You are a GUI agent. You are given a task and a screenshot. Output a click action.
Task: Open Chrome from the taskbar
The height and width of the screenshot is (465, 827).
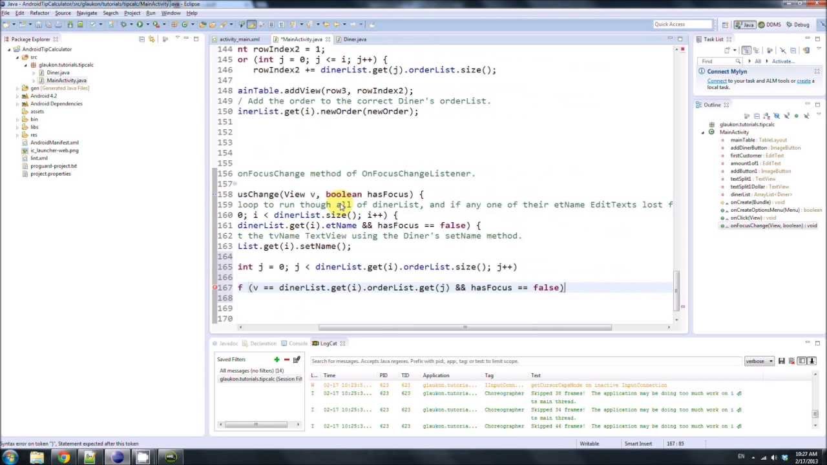tap(63, 457)
